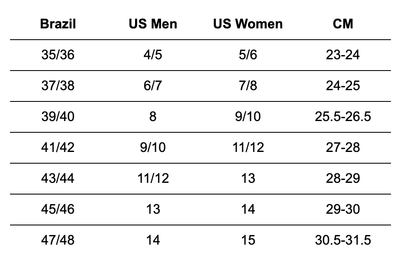Screen dimensions: 411x268
Task: Select the Brazil 37/38 size cell
Action: click(58, 86)
